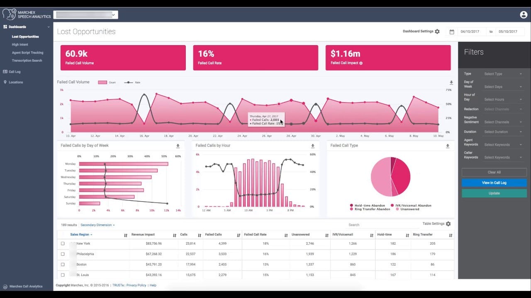This screenshot has width=531, height=298.
Task: Click the Count legend swatch on the volume chart
Action: (103, 82)
